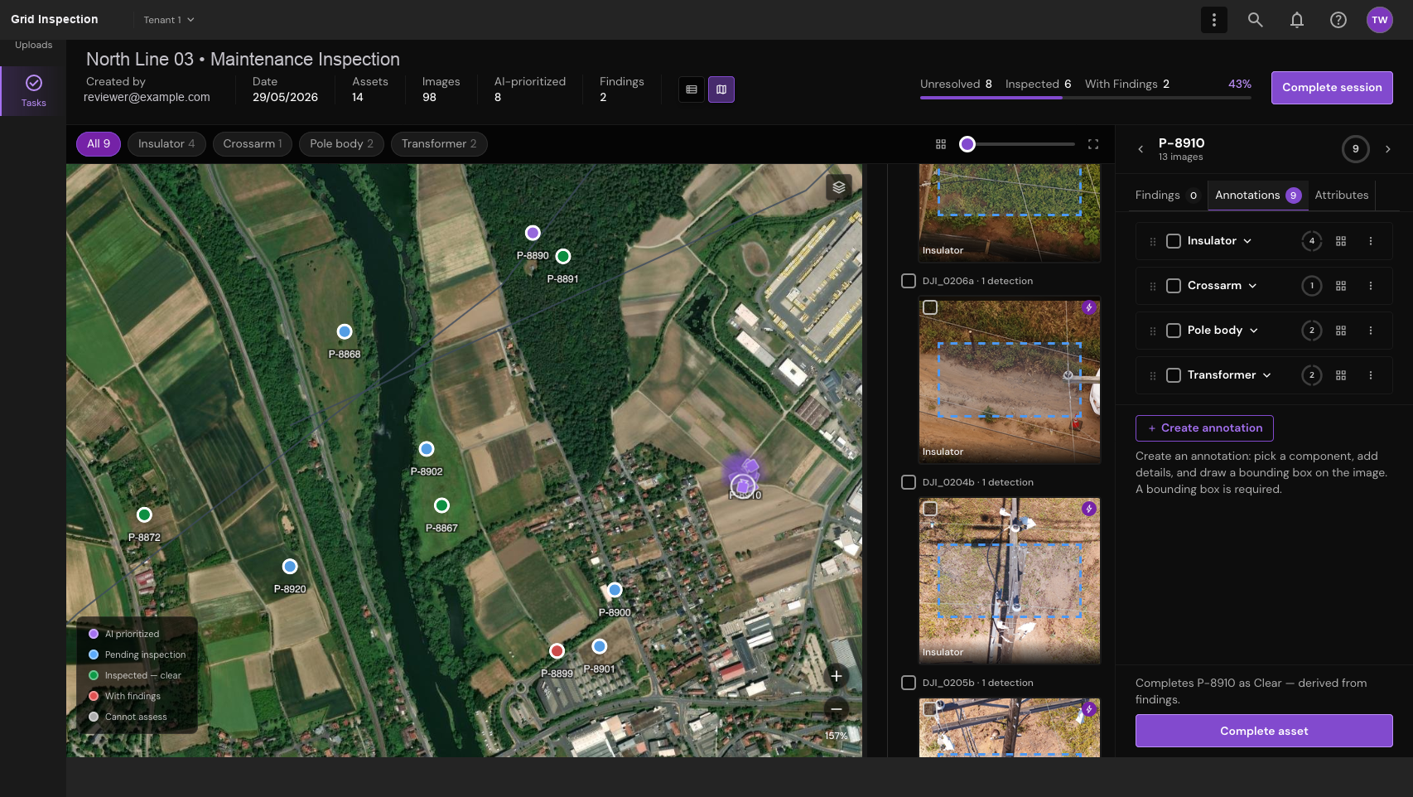Open more options for Crossarm row

pos(1370,286)
